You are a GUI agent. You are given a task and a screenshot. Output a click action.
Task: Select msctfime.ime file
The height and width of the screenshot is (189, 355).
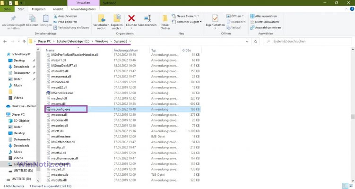[59, 137]
